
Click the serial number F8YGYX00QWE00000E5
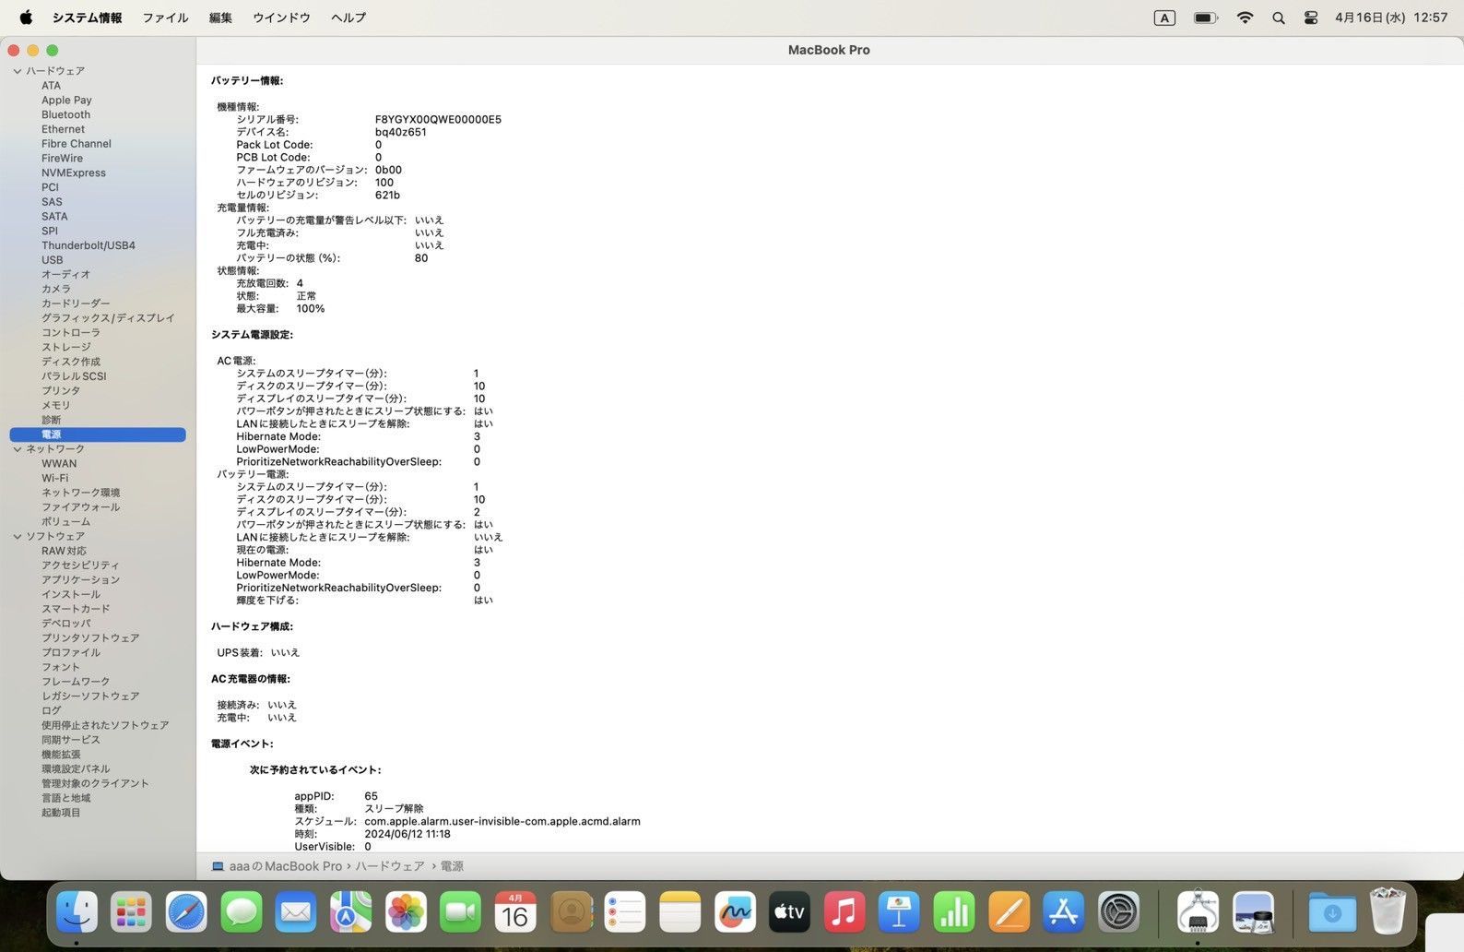click(x=438, y=119)
